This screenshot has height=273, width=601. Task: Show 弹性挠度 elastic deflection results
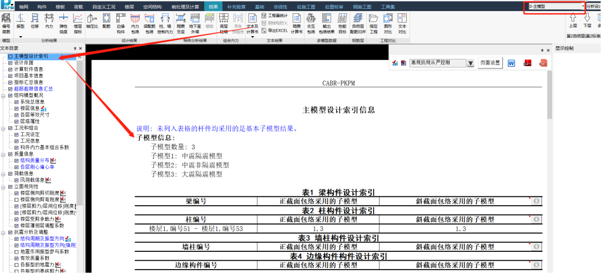pyautogui.click(x=63, y=23)
